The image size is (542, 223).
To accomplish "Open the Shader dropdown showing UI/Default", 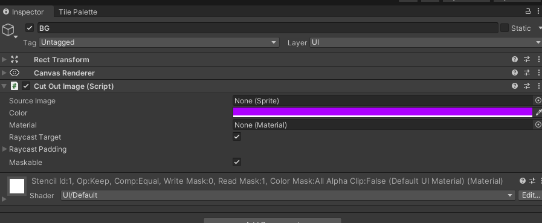I will pos(288,195).
